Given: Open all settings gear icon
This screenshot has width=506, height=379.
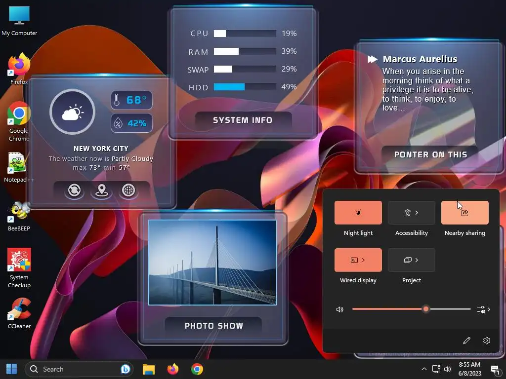Looking at the screenshot, I should click(x=487, y=341).
